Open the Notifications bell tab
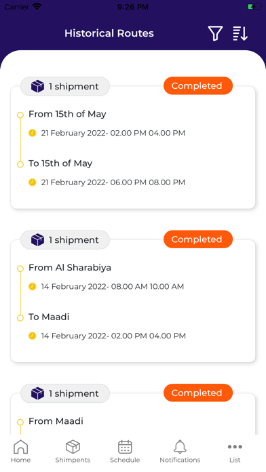 pos(180,451)
